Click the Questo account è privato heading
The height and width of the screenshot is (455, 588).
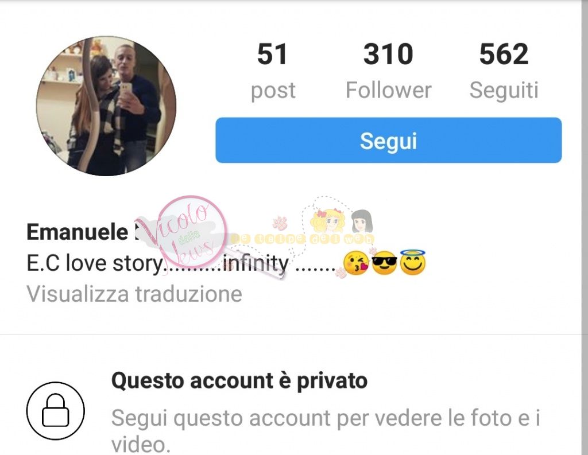point(239,381)
